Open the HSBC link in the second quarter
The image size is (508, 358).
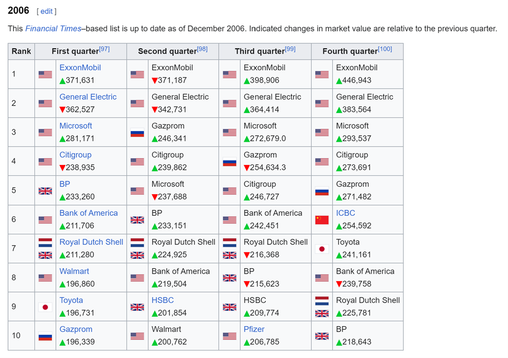(163, 300)
